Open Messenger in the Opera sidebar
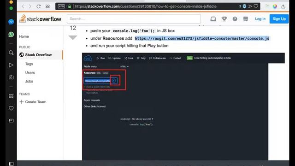 (x=11, y=22)
